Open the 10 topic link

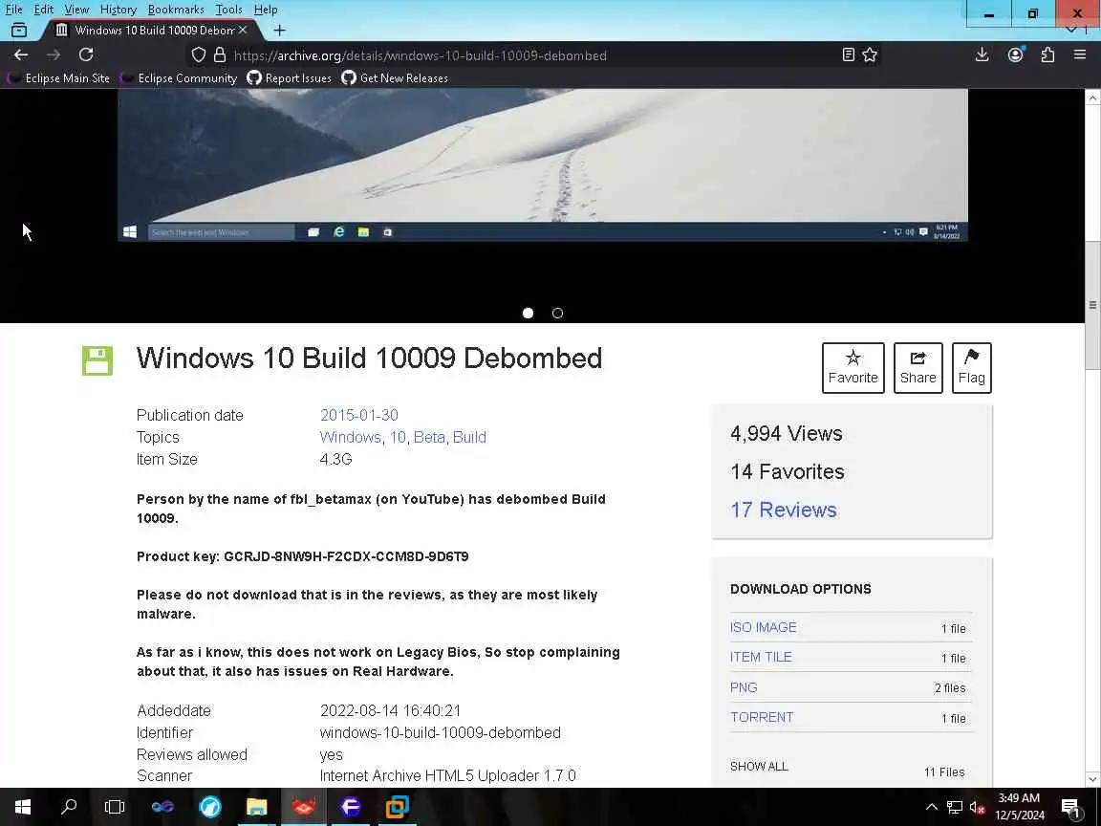coord(398,437)
